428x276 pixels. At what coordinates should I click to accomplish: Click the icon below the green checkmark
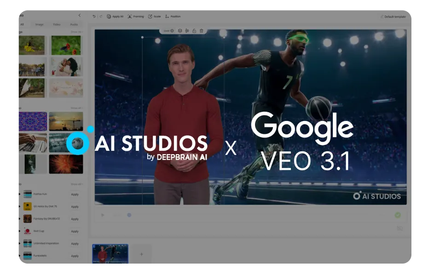coord(399,228)
